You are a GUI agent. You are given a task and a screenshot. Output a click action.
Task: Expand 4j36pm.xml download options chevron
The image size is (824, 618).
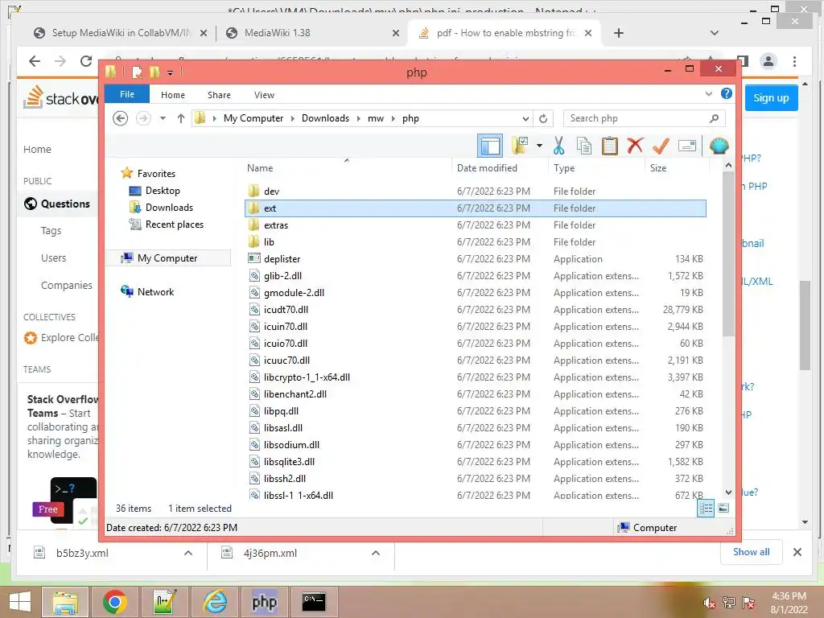coord(376,553)
